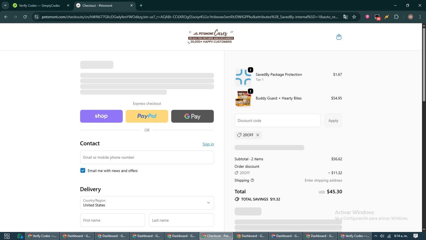
Task: Open the Wi-Fi network tray icon
Action: click(389, 236)
